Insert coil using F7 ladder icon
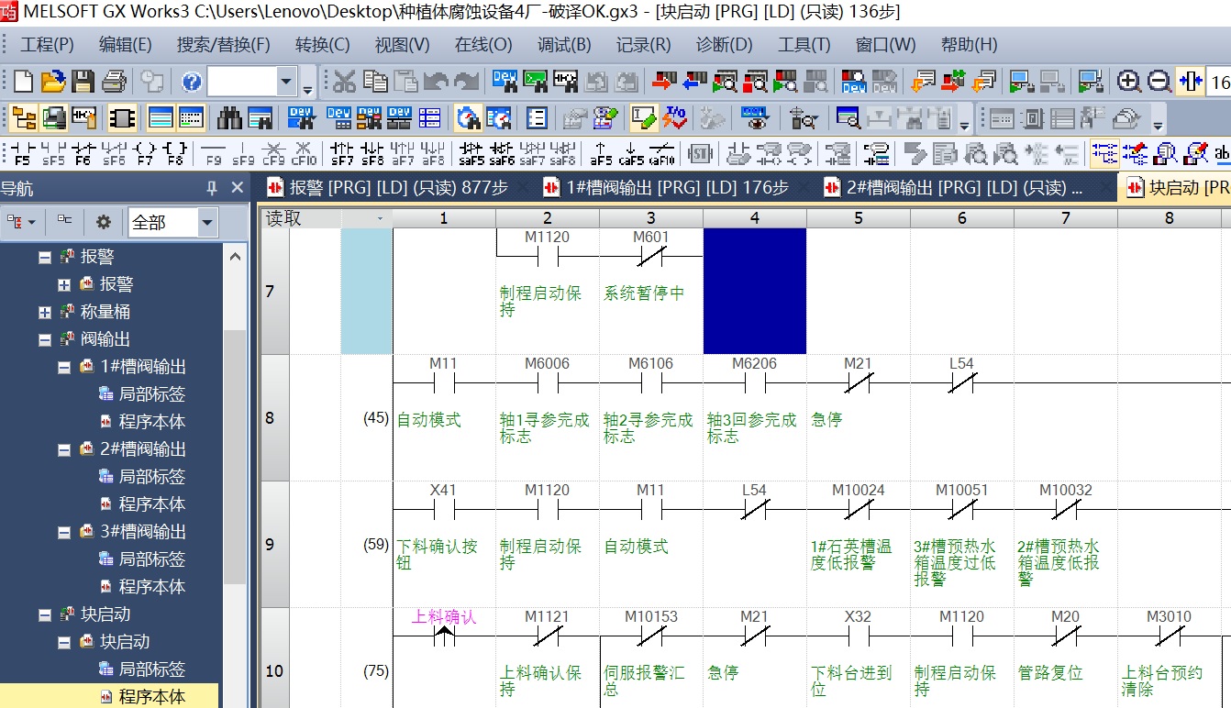Viewport: 1231px width, 708px height. [145, 152]
